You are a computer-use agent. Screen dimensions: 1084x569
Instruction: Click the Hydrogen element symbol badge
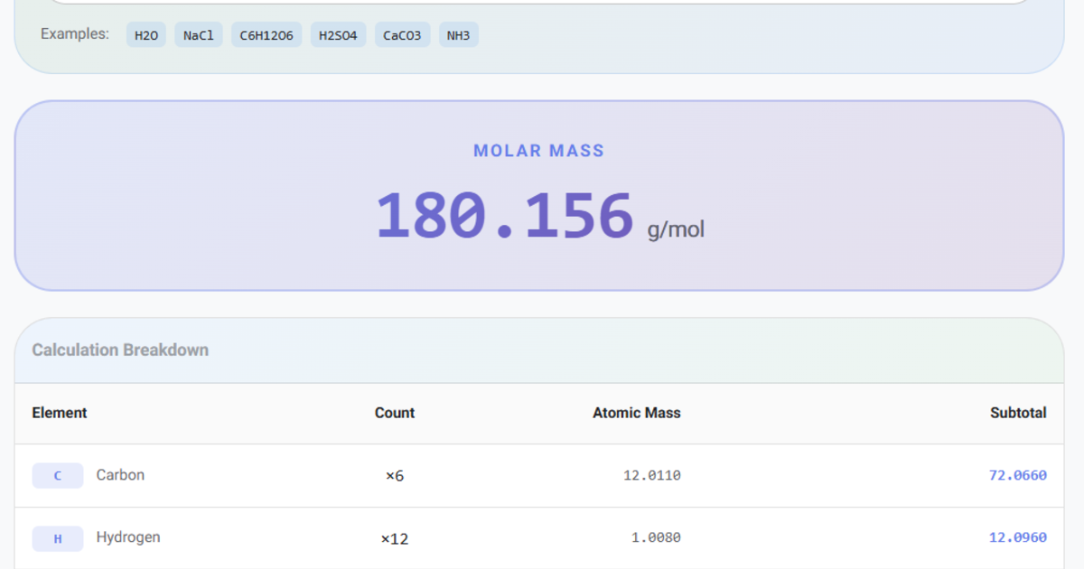[58, 537]
